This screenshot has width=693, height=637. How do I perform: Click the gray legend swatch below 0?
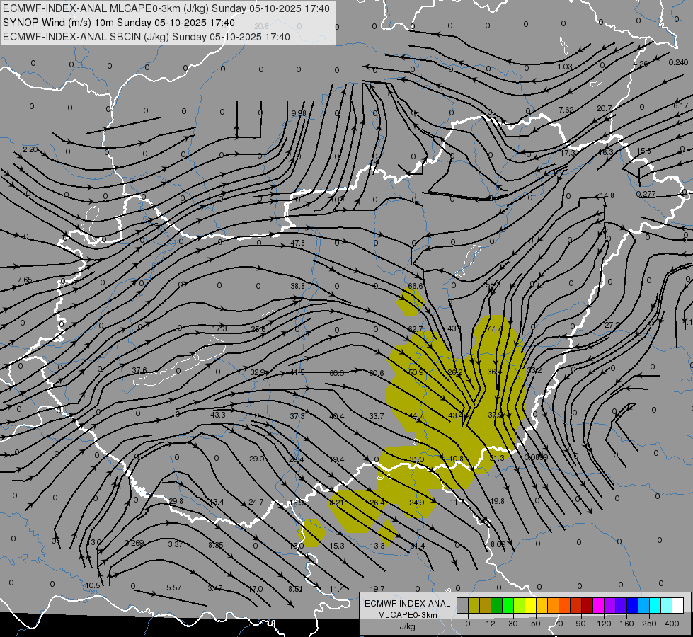point(463,605)
